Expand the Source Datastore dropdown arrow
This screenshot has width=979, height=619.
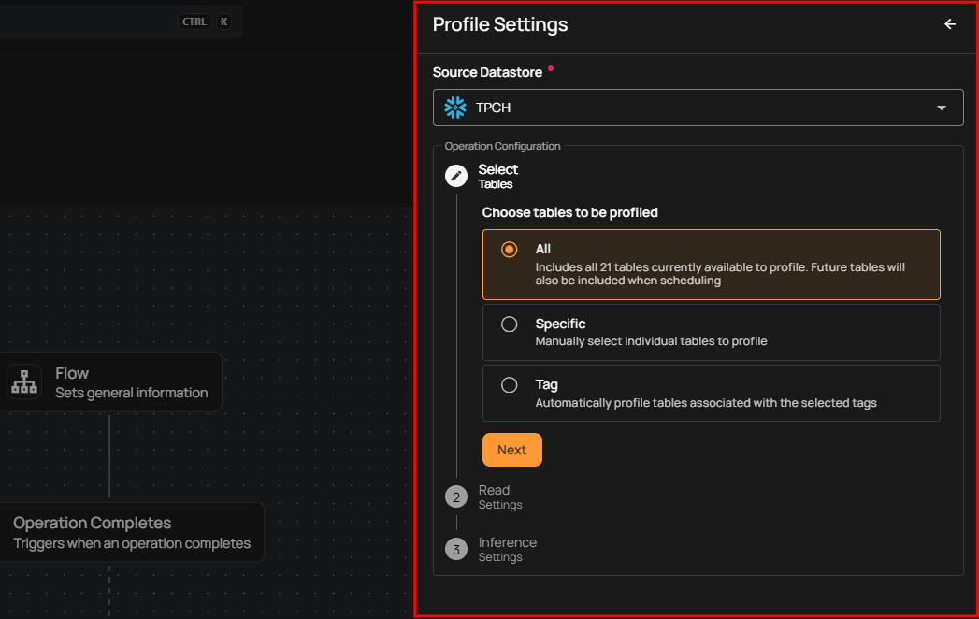pos(942,108)
